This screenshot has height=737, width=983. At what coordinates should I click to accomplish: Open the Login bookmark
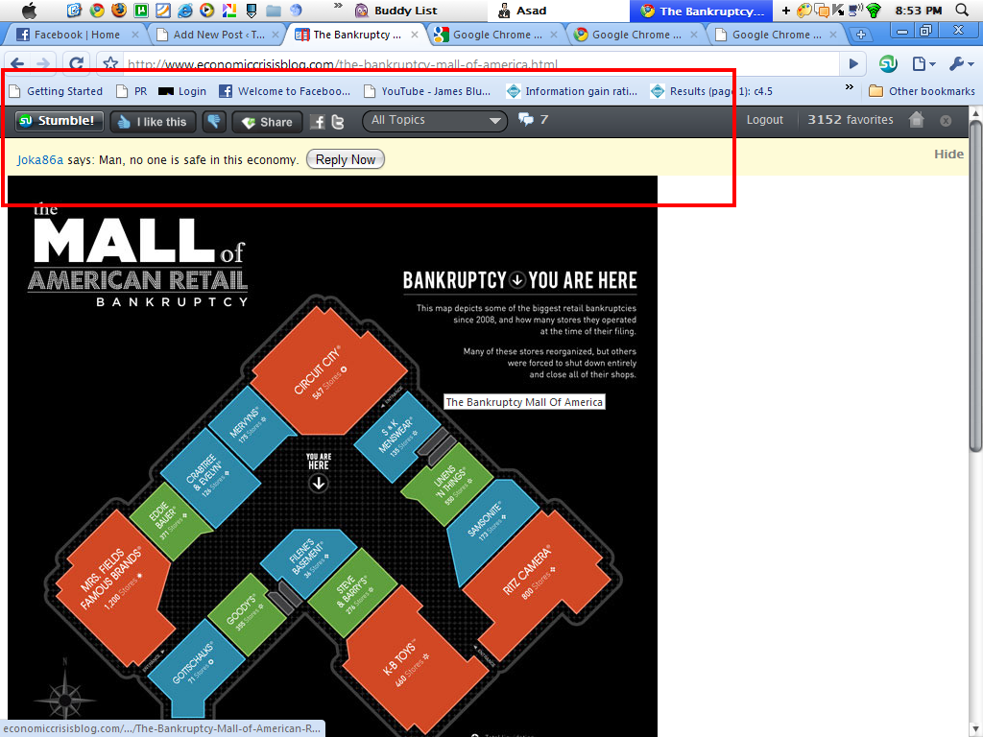[182, 91]
